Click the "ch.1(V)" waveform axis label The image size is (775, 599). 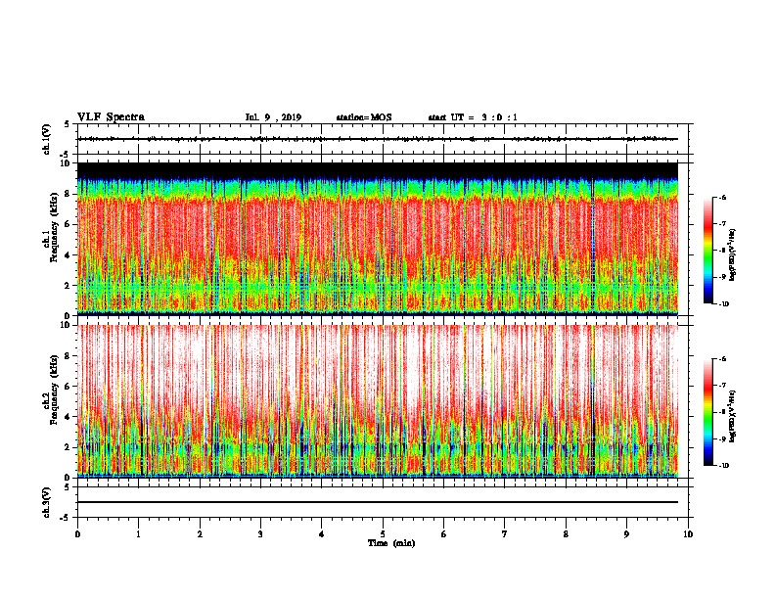pos(46,139)
